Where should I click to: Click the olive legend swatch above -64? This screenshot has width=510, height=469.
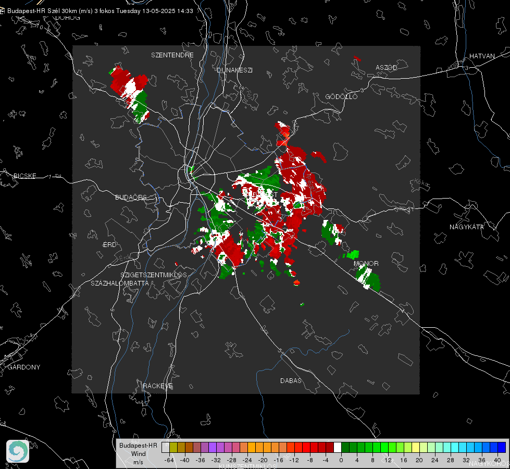click(x=173, y=447)
